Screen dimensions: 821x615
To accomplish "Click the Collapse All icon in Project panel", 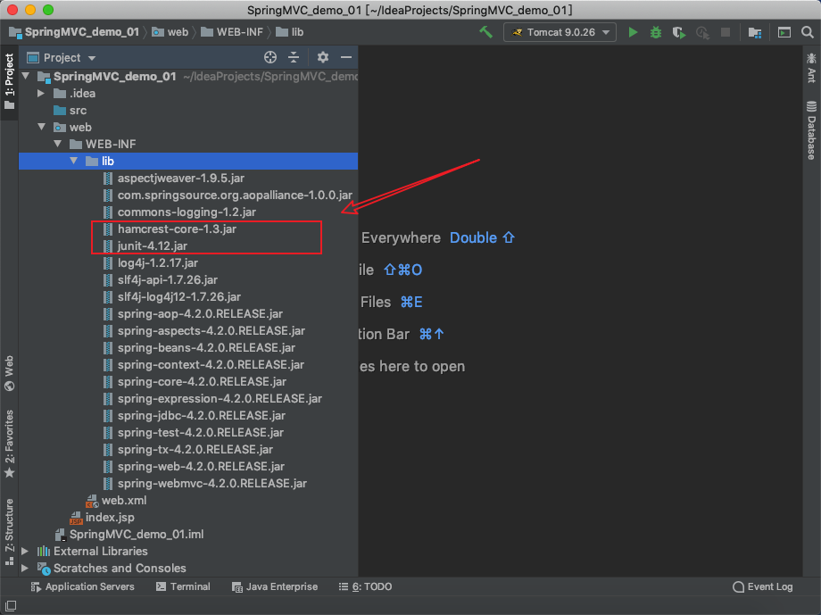I will click(294, 57).
